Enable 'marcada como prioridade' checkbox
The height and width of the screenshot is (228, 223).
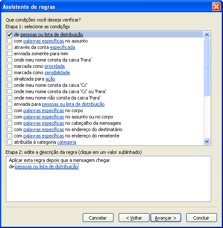(10, 66)
